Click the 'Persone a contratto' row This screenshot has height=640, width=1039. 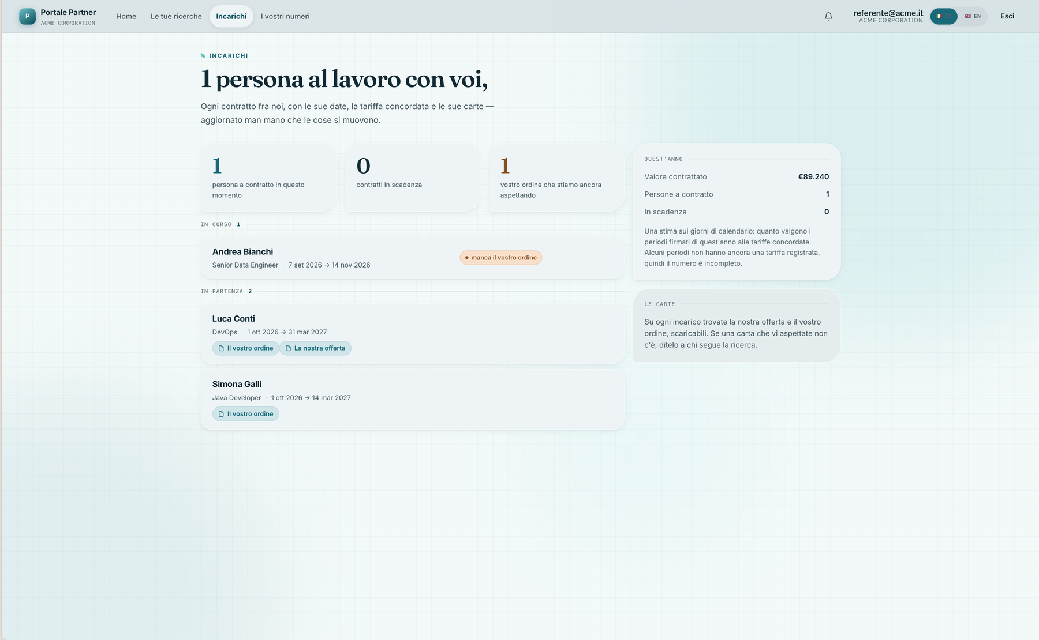click(x=737, y=194)
